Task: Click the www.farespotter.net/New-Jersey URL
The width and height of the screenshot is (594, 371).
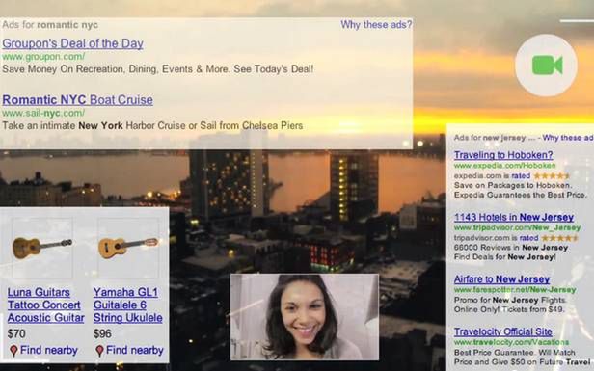Action: pyautogui.click(x=515, y=290)
